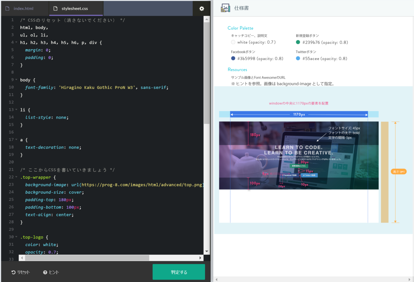Switch to the index.html tab
Viewport: 414px width, 282px height.
pyautogui.click(x=25, y=9)
